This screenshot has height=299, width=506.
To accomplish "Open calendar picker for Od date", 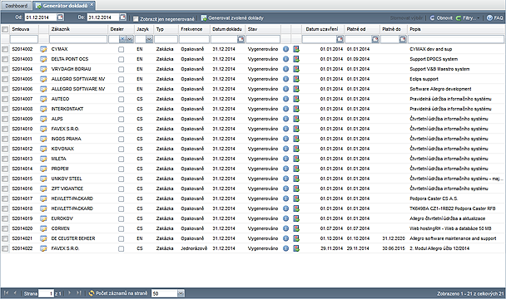I will (x=61, y=17).
